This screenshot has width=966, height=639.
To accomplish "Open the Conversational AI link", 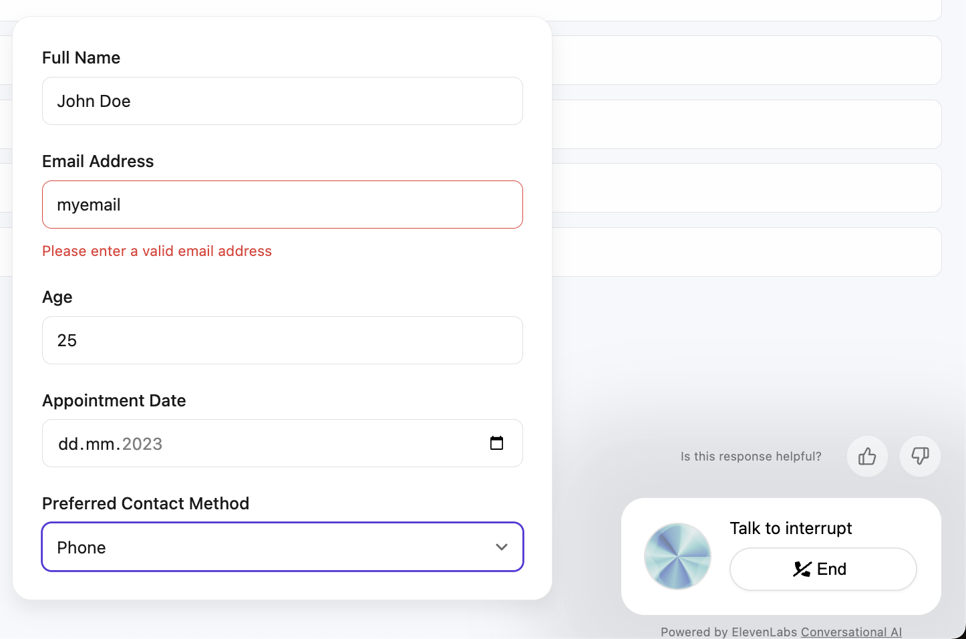I will (851, 632).
